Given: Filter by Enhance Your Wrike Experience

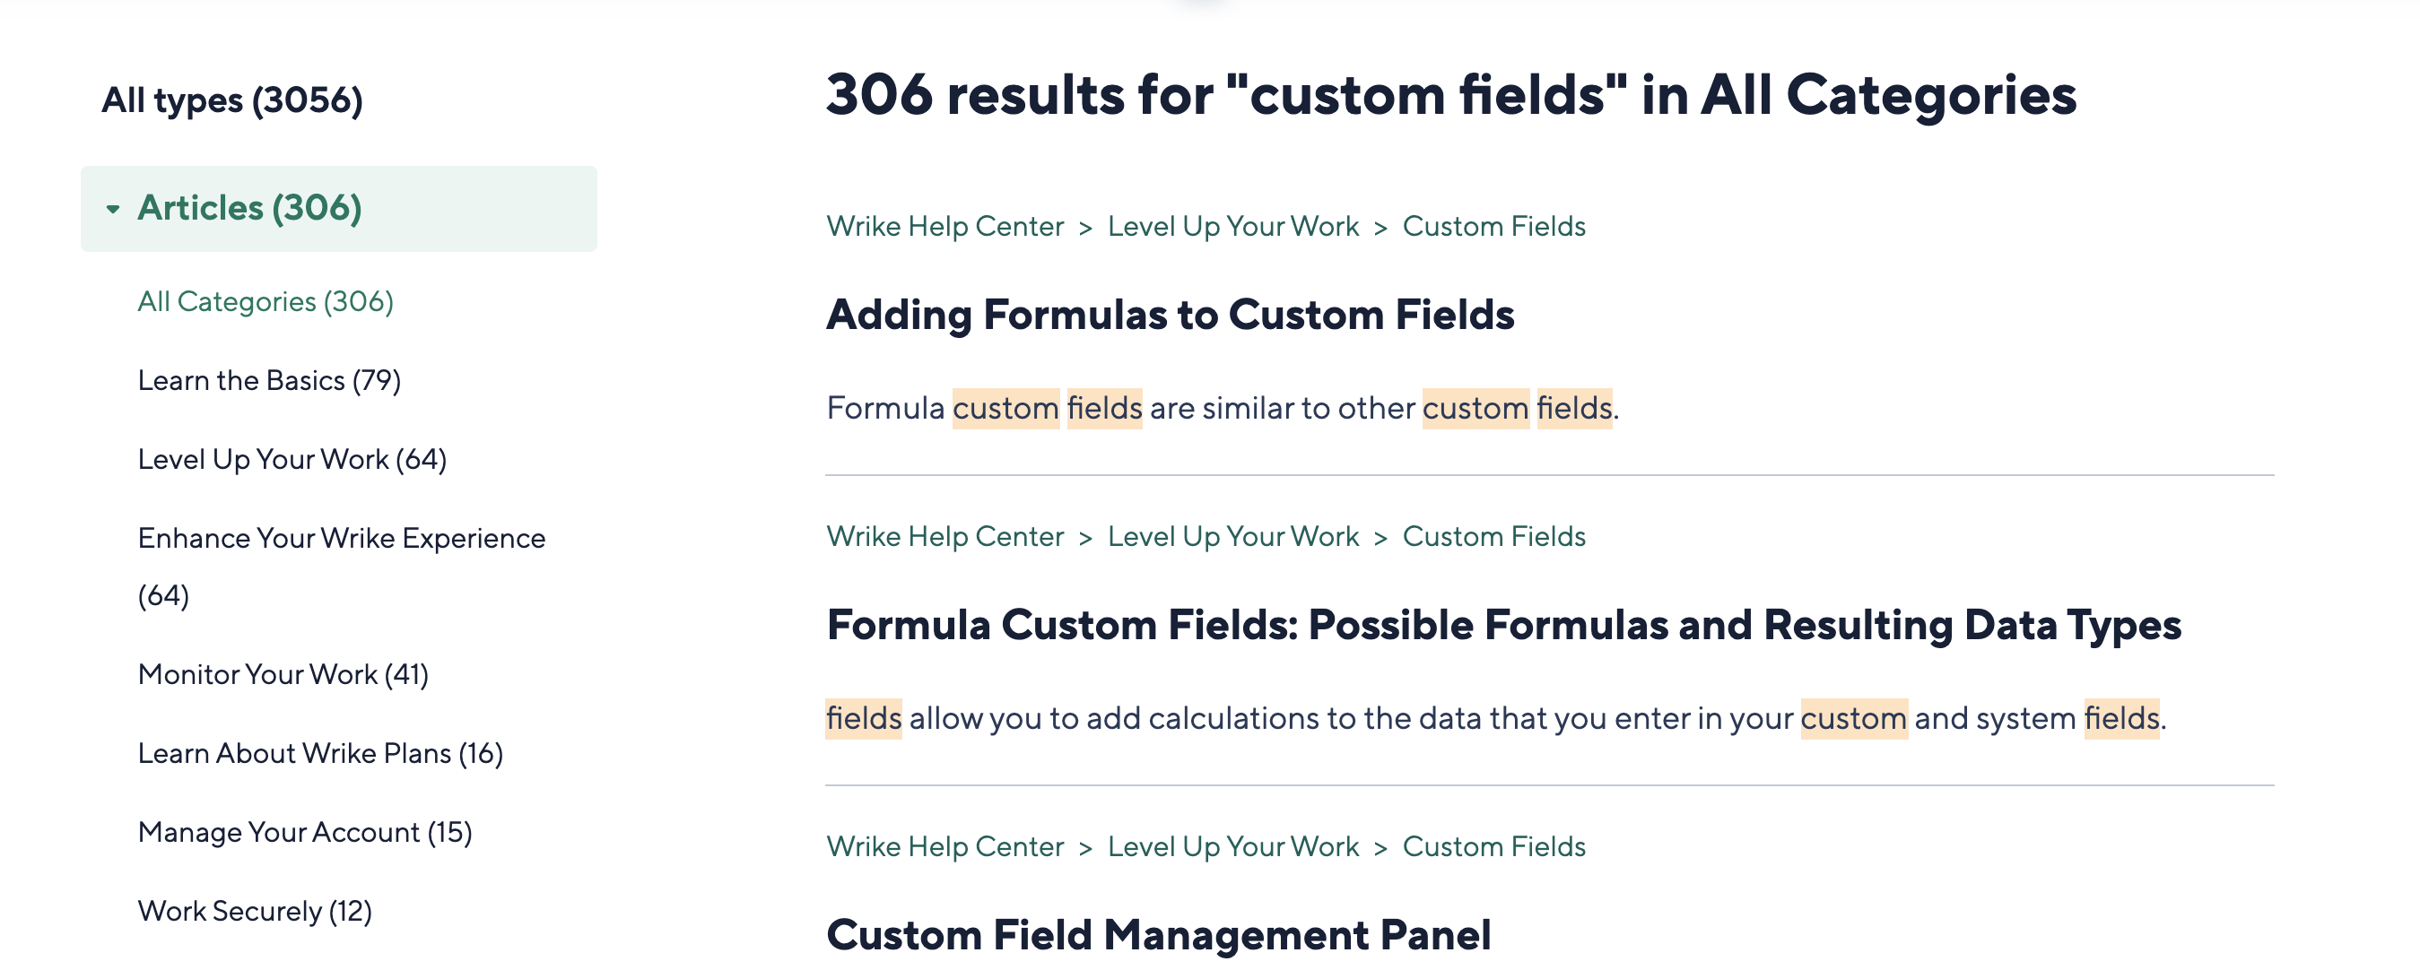Looking at the screenshot, I should pos(340,539).
